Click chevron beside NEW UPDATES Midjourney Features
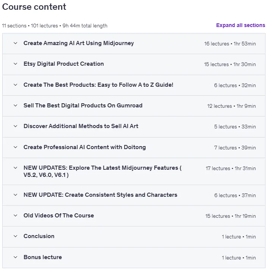Image resolution: width=267 pixels, height=270 pixels. 15,168
